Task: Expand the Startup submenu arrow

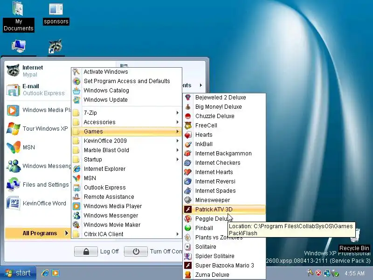Action: click(x=178, y=159)
